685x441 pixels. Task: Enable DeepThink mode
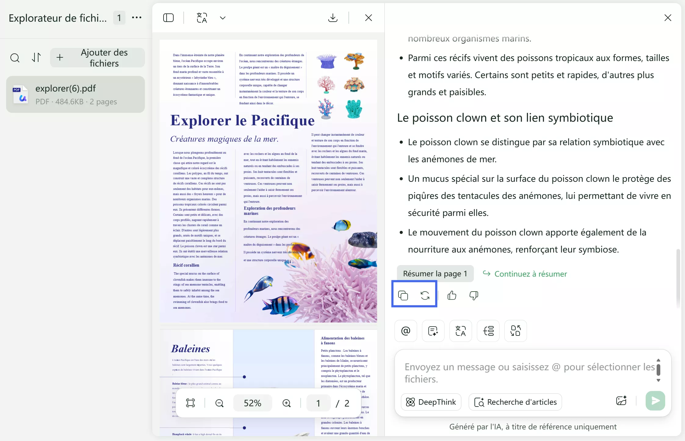coord(431,402)
